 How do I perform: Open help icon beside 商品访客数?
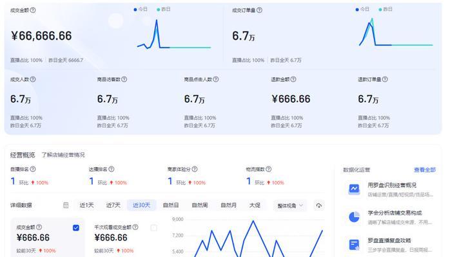(x=124, y=79)
